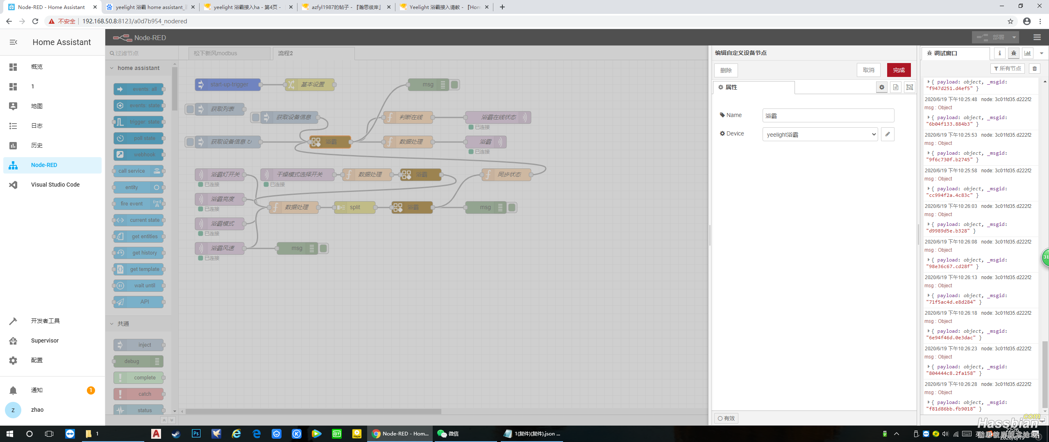Open 配置 configuration settings
This screenshot has width=1049, height=442.
coord(52,360)
